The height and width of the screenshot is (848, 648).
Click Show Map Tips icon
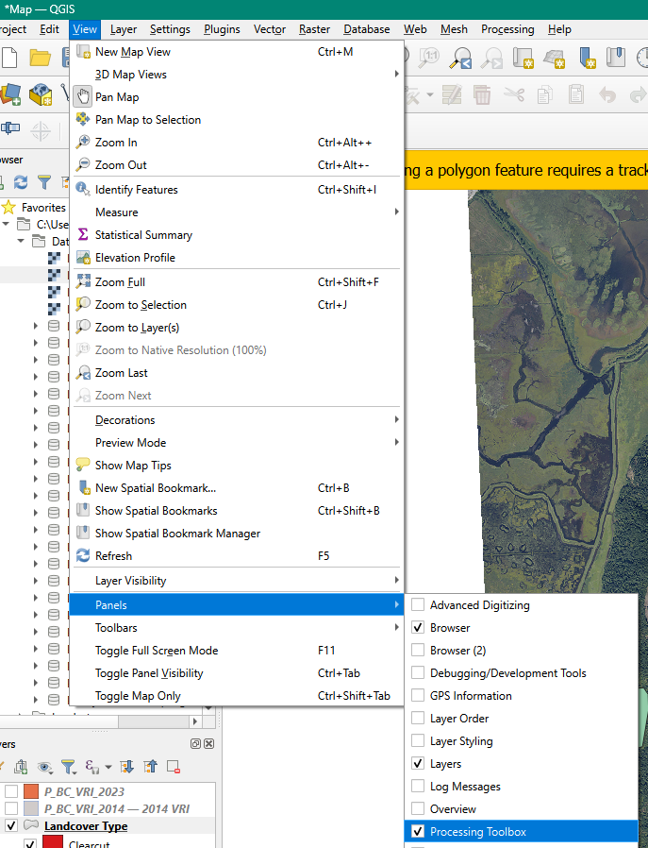[x=83, y=466]
